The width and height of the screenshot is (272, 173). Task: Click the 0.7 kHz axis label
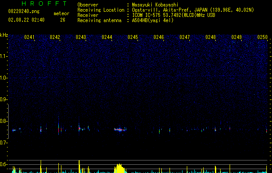tap(3, 143)
